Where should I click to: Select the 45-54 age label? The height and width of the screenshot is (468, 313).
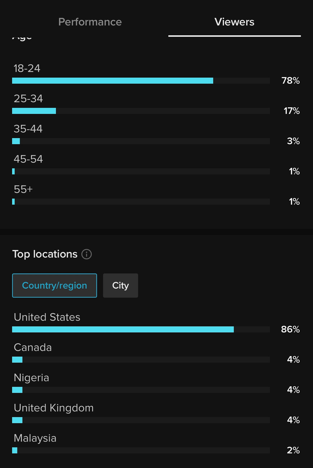click(28, 159)
